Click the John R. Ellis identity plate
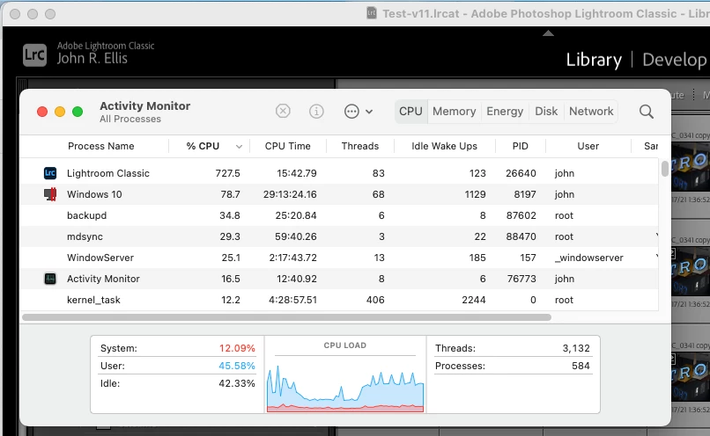 point(92,58)
